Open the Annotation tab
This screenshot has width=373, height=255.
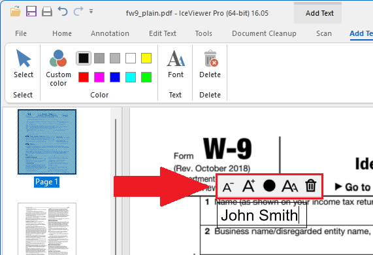(x=110, y=33)
